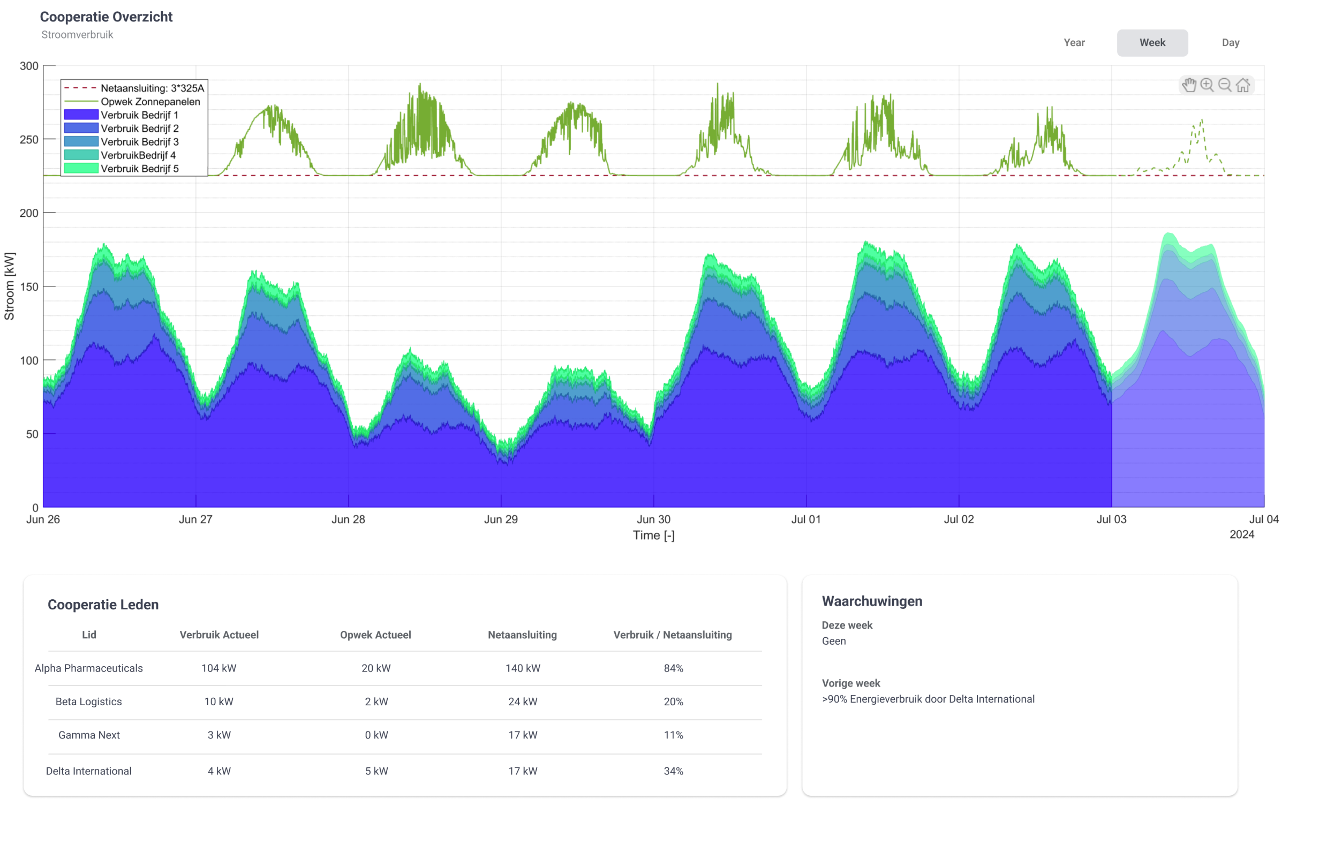The width and height of the screenshot is (1342, 845).
Task: Switch to the Year view tab
Action: coord(1073,43)
